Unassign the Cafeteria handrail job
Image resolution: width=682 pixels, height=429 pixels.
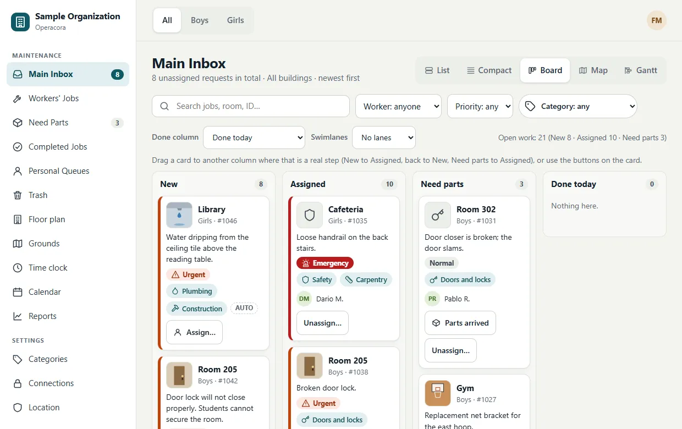click(322, 323)
